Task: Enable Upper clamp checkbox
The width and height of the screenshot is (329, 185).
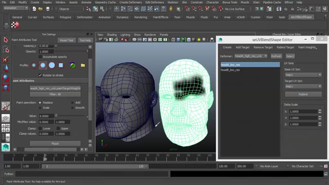Action: tap(58, 128)
